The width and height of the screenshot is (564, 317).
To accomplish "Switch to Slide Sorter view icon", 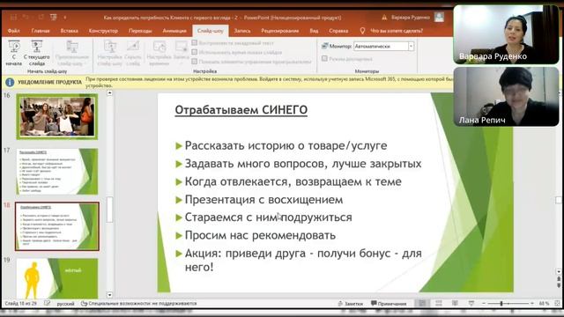I will pos(439,304).
